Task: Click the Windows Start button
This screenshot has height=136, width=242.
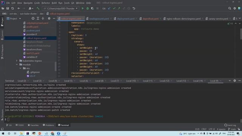Action: pyautogui.click(x=3, y=133)
